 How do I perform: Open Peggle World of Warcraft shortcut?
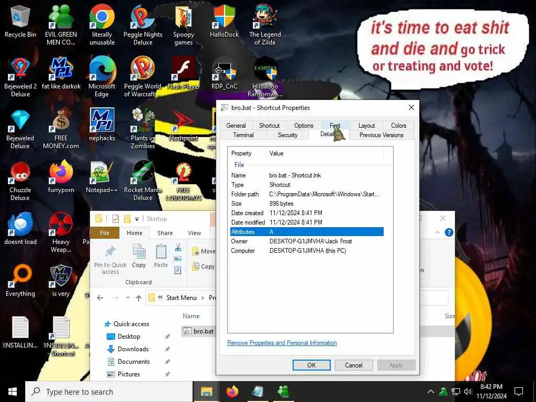coord(143,77)
